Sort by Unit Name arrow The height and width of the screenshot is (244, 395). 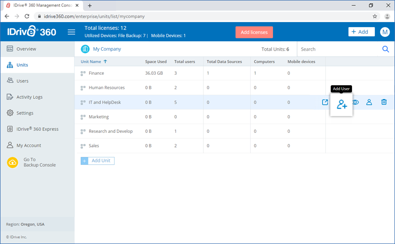105,61
